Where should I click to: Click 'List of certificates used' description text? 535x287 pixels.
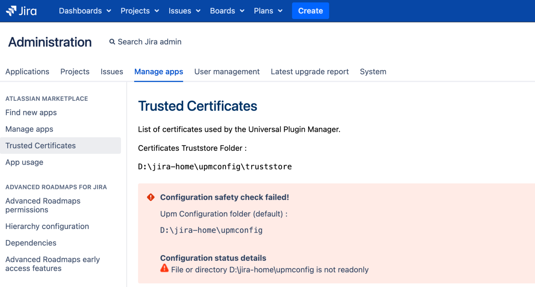[239, 129]
